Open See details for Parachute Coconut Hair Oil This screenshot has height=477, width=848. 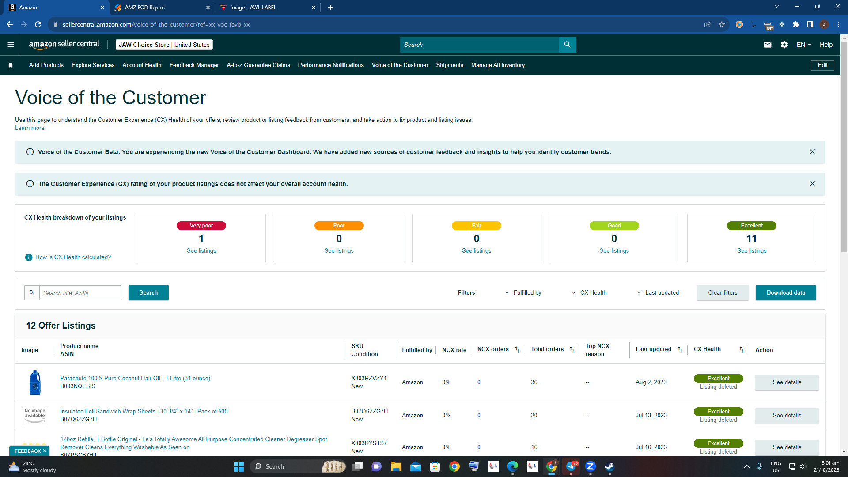pyautogui.click(x=787, y=382)
